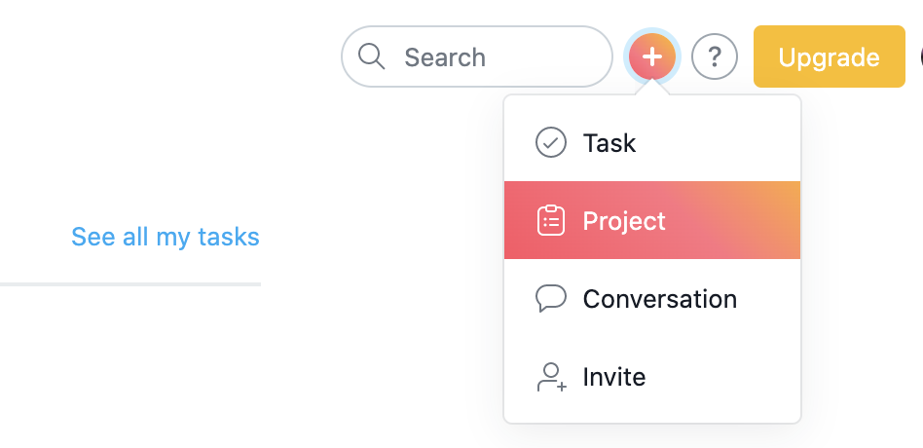Collapse the quick-add dropdown with the plus button
The height and width of the screenshot is (448, 923).
tap(652, 56)
